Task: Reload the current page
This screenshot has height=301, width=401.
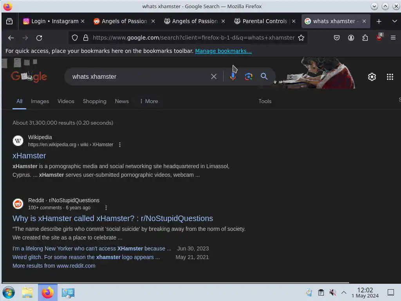Action: [39, 38]
